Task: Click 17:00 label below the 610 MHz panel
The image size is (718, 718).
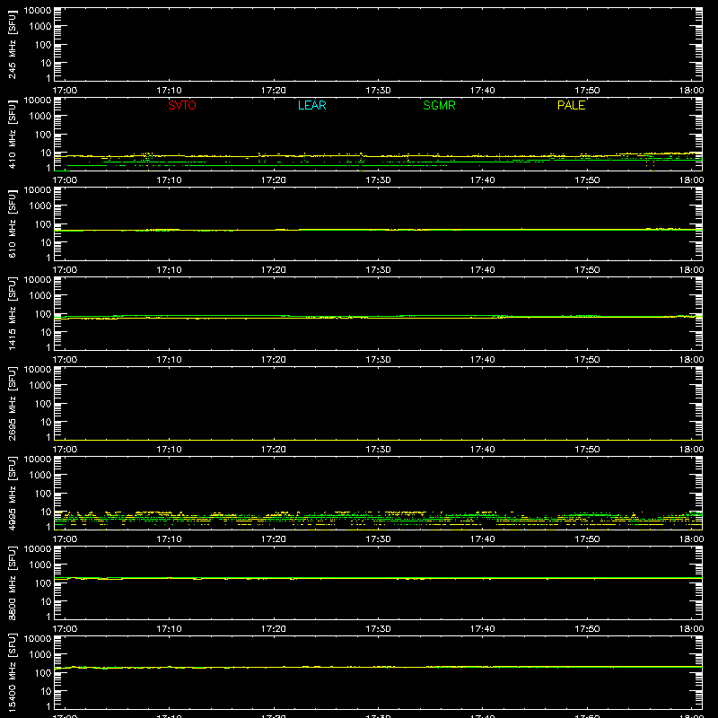Action: 65,270
